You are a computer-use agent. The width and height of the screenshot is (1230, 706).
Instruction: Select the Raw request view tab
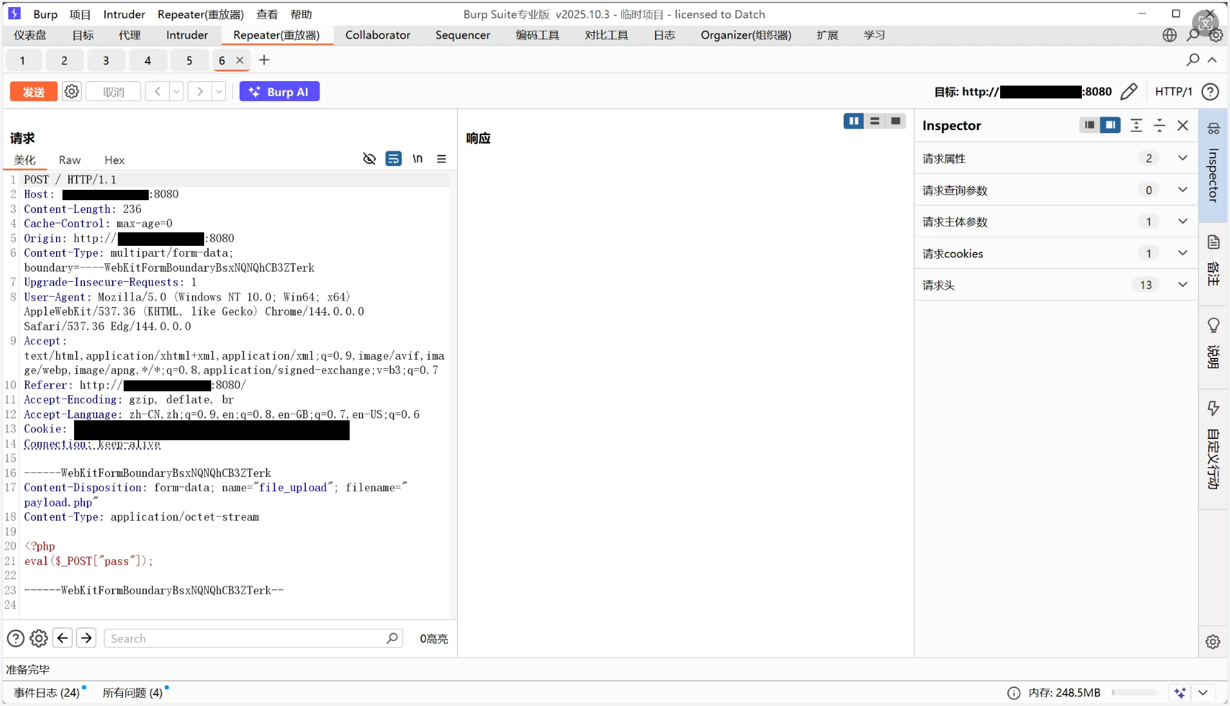pyautogui.click(x=70, y=160)
